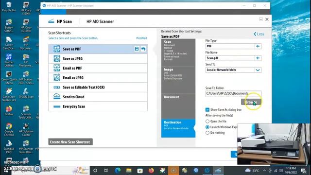Open the ScandAll PRO desktop icon
The image size is (311, 175).
pyautogui.click(x=9, y=147)
